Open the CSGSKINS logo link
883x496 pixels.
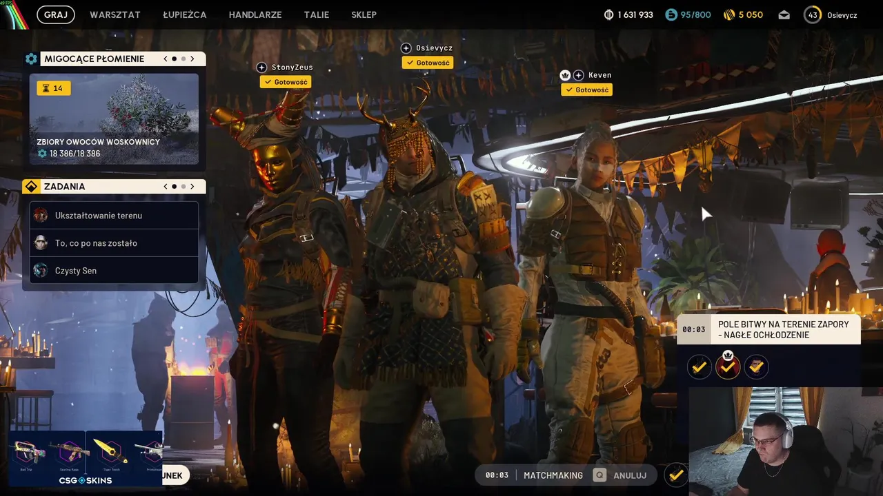pyautogui.click(x=86, y=480)
